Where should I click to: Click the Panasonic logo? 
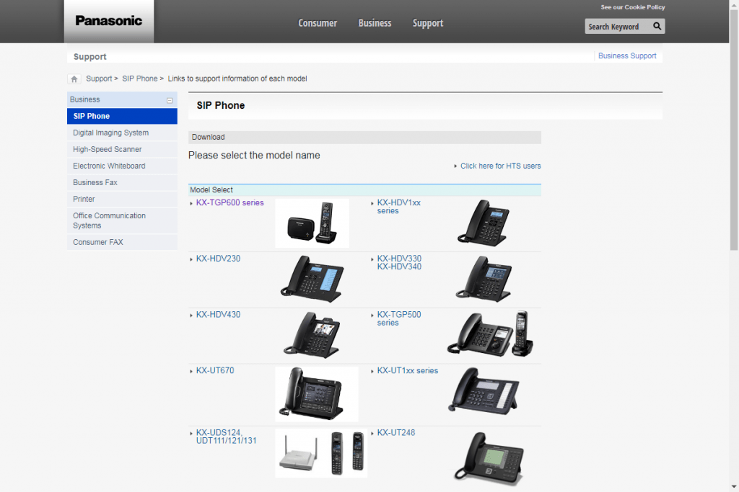click(x=109, y=21)
